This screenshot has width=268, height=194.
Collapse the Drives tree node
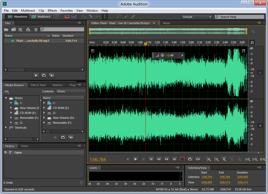[6, 98]
